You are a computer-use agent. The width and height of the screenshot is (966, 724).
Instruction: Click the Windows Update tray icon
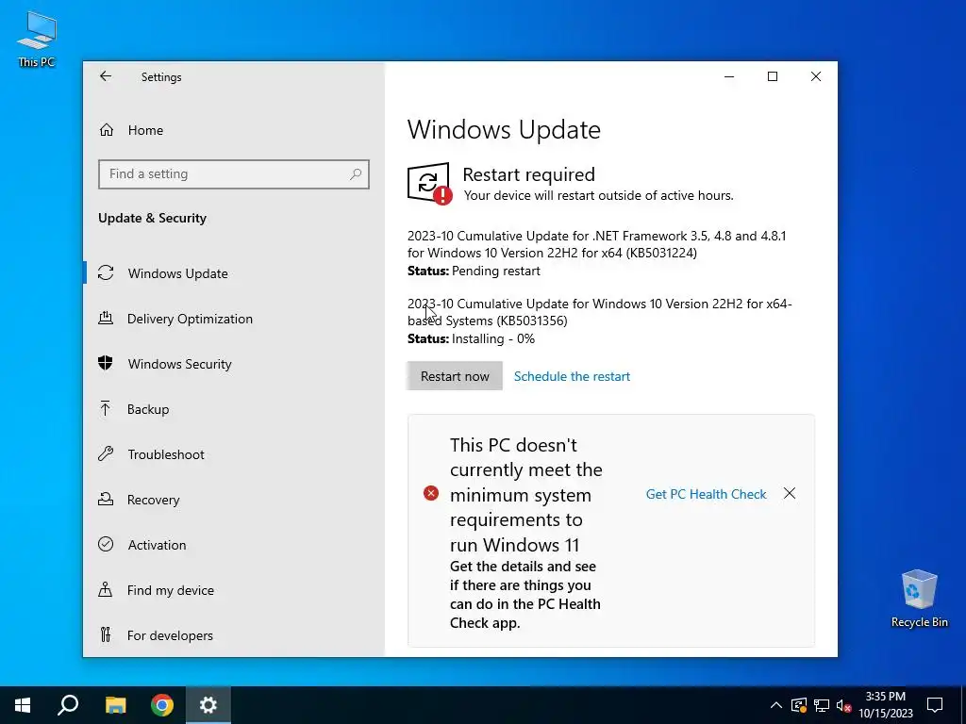point(799,705)
